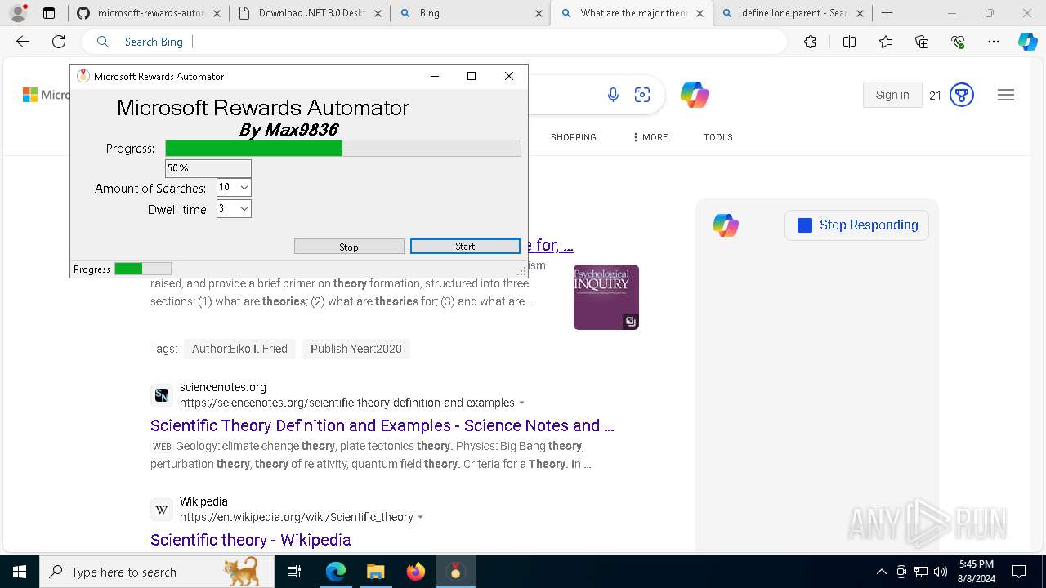The height and width of the screenshot is (588, 1046).
Task: Open Task View on taskbar
Action: pyautogui.click(x=294, y=572)
